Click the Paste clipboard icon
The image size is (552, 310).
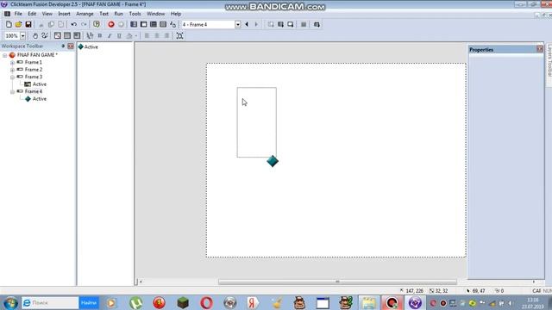(x=61, y=25)
